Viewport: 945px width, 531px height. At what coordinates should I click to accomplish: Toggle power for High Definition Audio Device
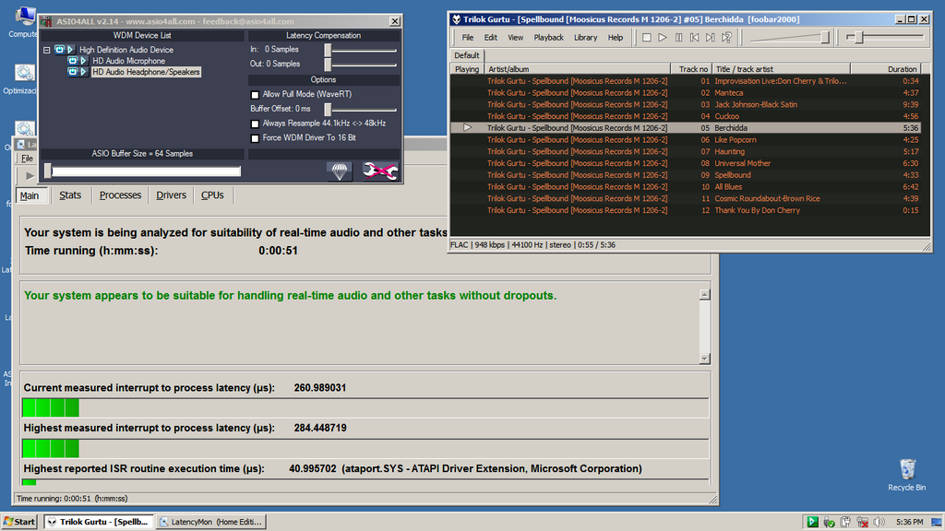pos(59,50)
